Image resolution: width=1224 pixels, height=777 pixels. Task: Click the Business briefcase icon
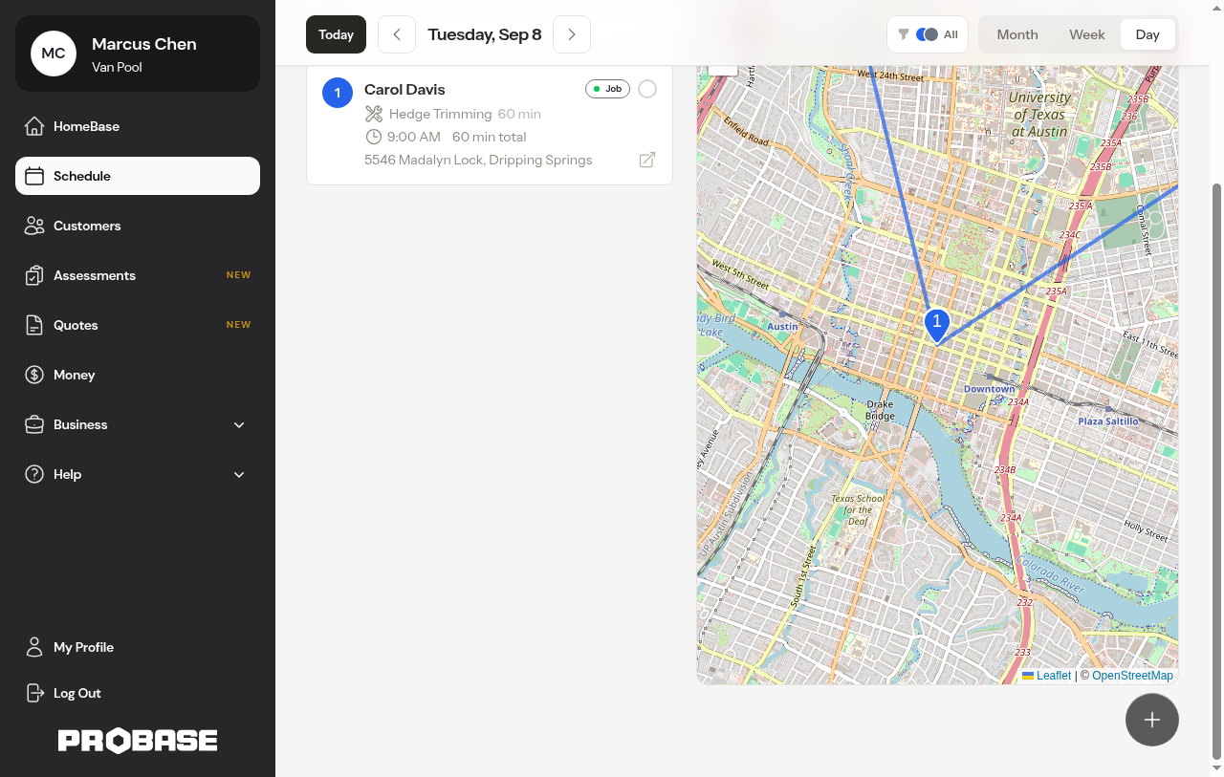pyautogui.click(x=34, y=424)
